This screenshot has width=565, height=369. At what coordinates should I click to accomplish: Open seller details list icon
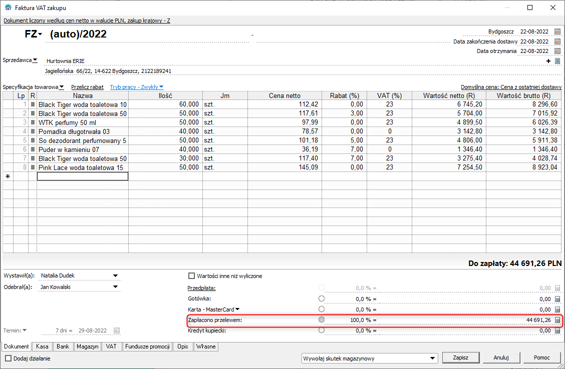click(x=557, y=61)
